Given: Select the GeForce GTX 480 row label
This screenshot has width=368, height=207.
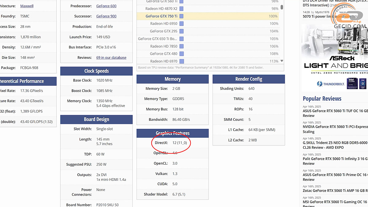Looking at the screenshot, I should (x=163, y=54).
